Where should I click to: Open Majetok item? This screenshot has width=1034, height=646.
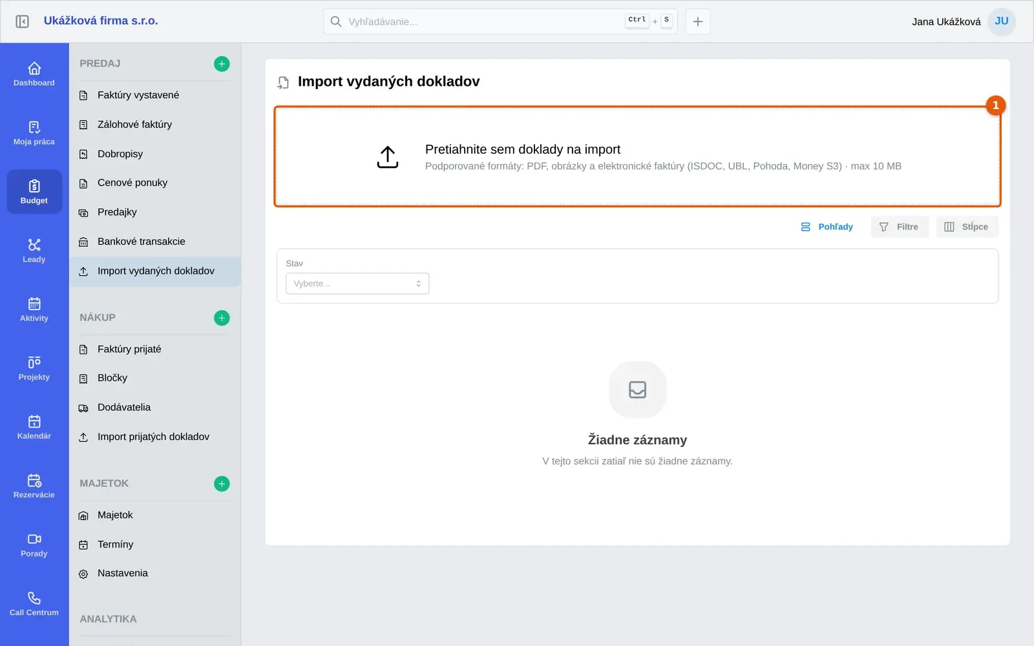click(x=155, y=515)
